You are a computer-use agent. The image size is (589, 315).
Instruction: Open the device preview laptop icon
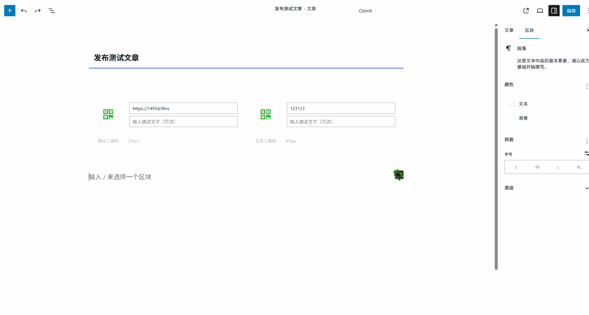540,10
